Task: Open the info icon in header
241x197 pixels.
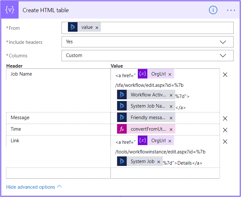Action: click(213, 10)
